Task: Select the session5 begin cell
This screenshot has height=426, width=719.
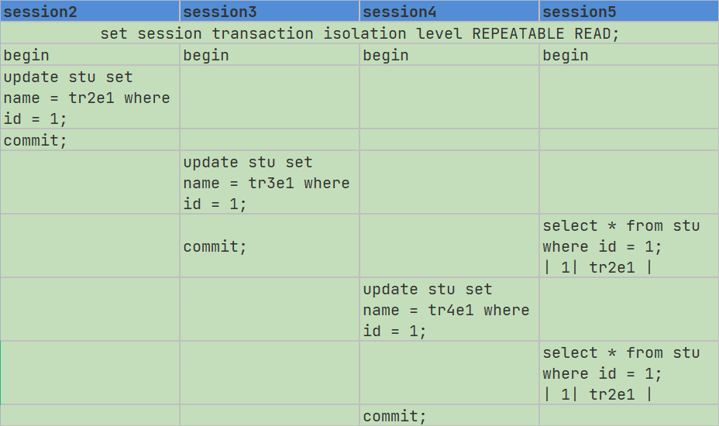Action: [629, 55]
